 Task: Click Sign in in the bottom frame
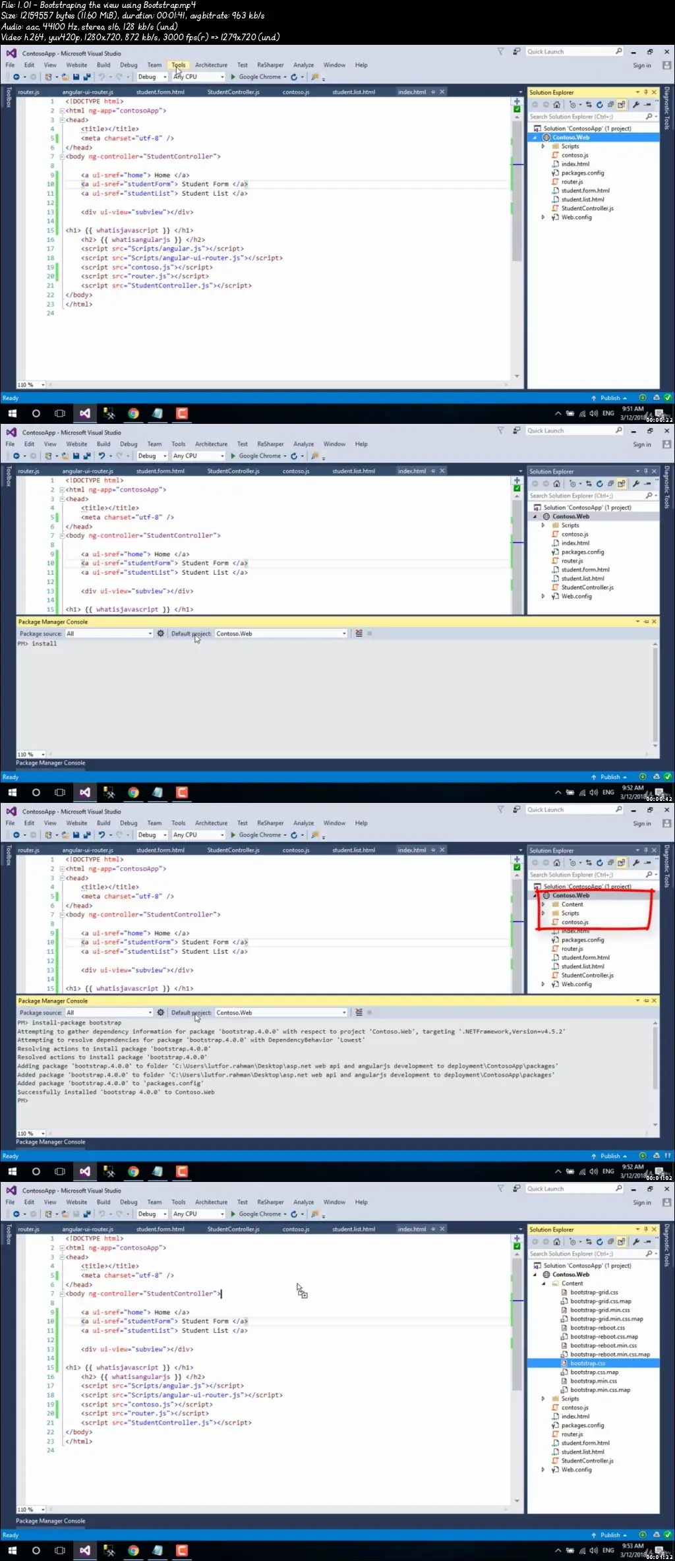(x=642, y=1203)
